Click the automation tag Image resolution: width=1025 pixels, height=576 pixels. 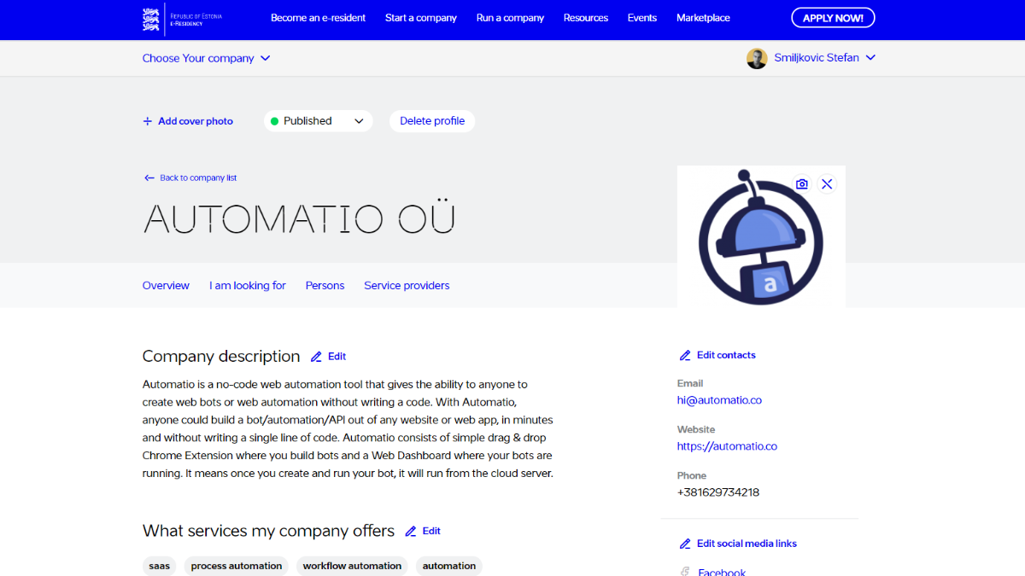pos(449,566)
